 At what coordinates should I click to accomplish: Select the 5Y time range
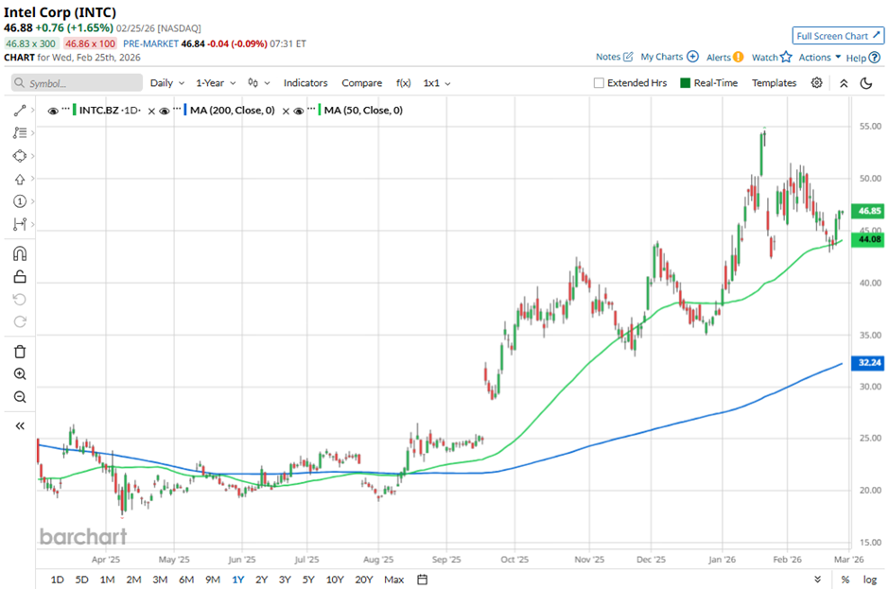coord(309,579)
